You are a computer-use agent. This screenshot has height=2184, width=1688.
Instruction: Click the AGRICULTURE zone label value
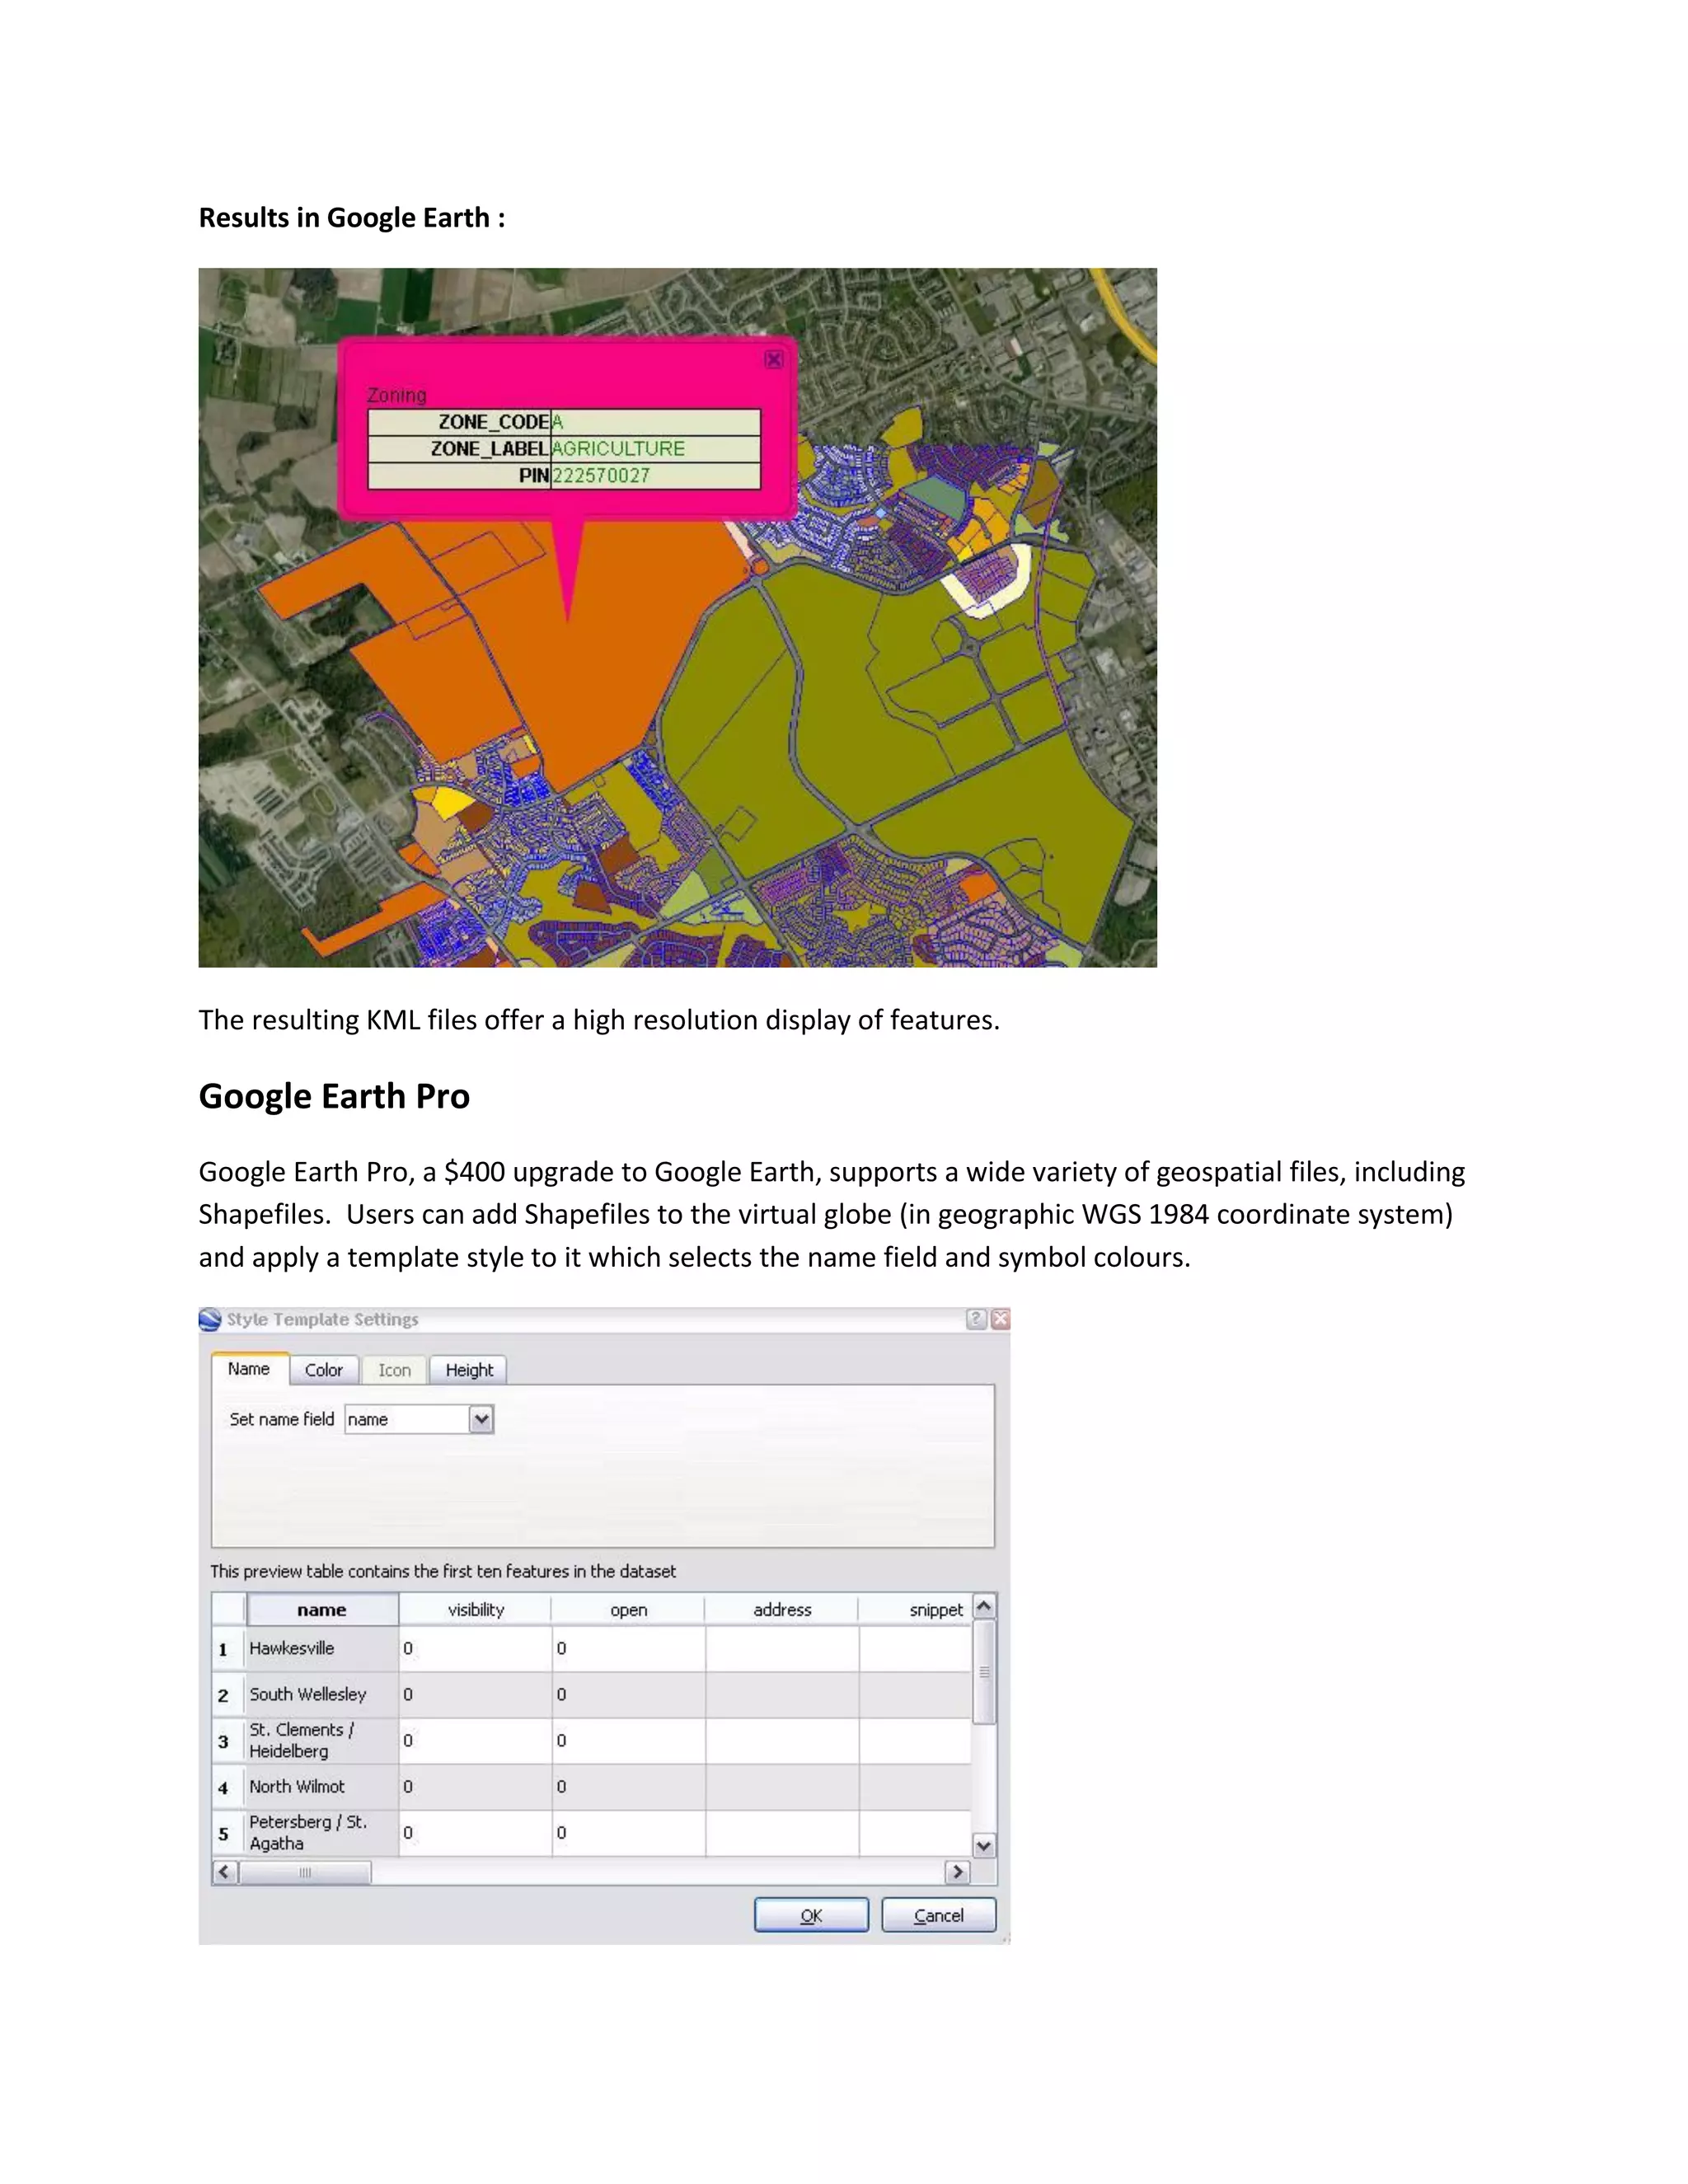[x=656, y=449]
